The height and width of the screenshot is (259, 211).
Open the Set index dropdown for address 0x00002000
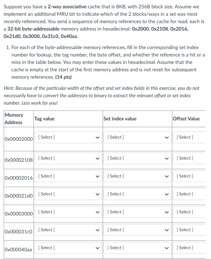coord(138,137)
